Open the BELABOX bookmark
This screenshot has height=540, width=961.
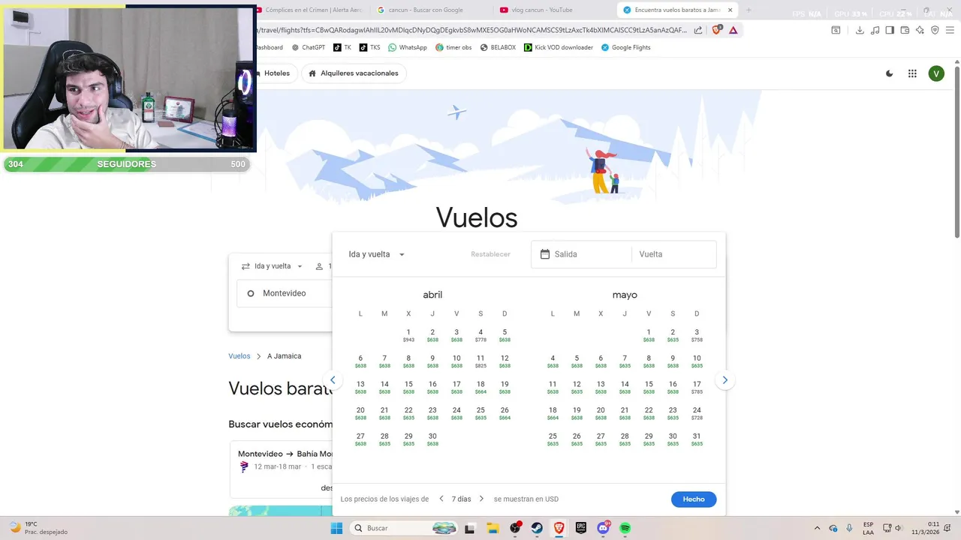click(x=498, y=47)
